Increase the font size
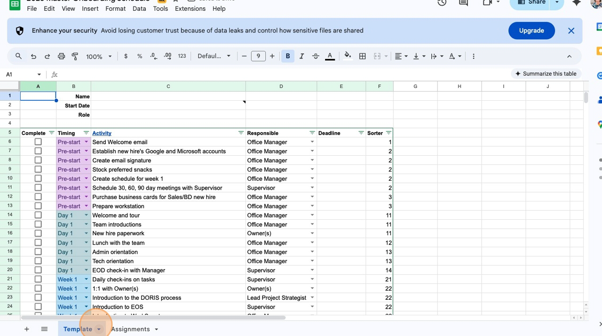Screen dimensions: 602x336 tap(272, 56)
